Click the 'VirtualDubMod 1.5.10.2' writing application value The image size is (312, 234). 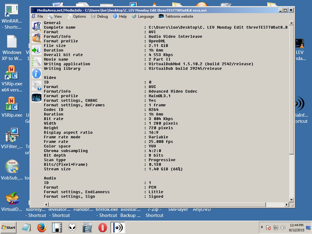click(201, 64)
